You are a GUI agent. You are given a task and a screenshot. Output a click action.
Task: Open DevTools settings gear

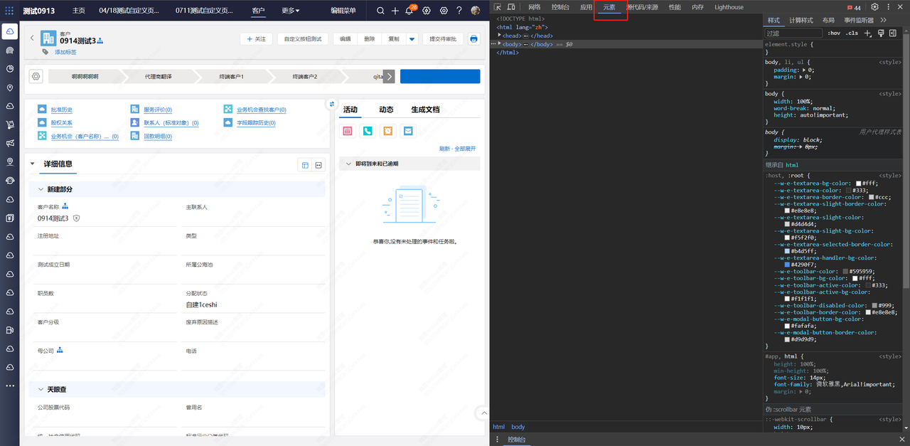click(x=875, y=7)
